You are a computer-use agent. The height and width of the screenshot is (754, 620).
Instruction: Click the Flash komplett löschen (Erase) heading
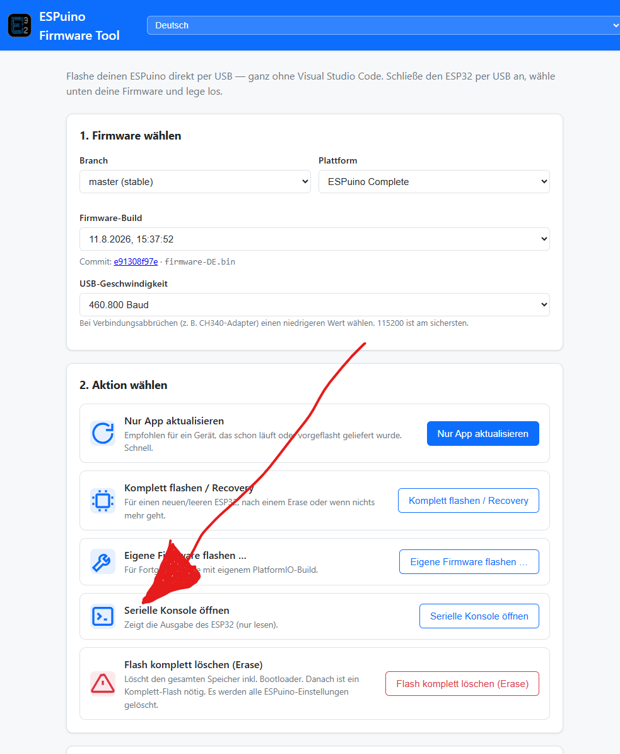tap(194, 665)
